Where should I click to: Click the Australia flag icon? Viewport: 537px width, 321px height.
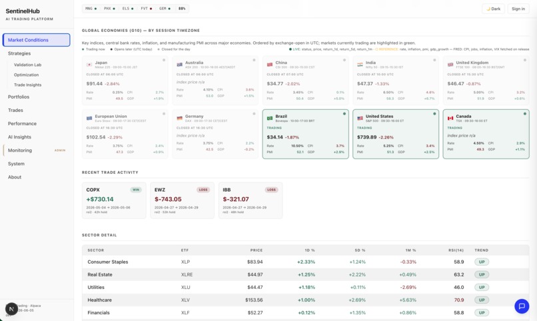click(179, 65)
